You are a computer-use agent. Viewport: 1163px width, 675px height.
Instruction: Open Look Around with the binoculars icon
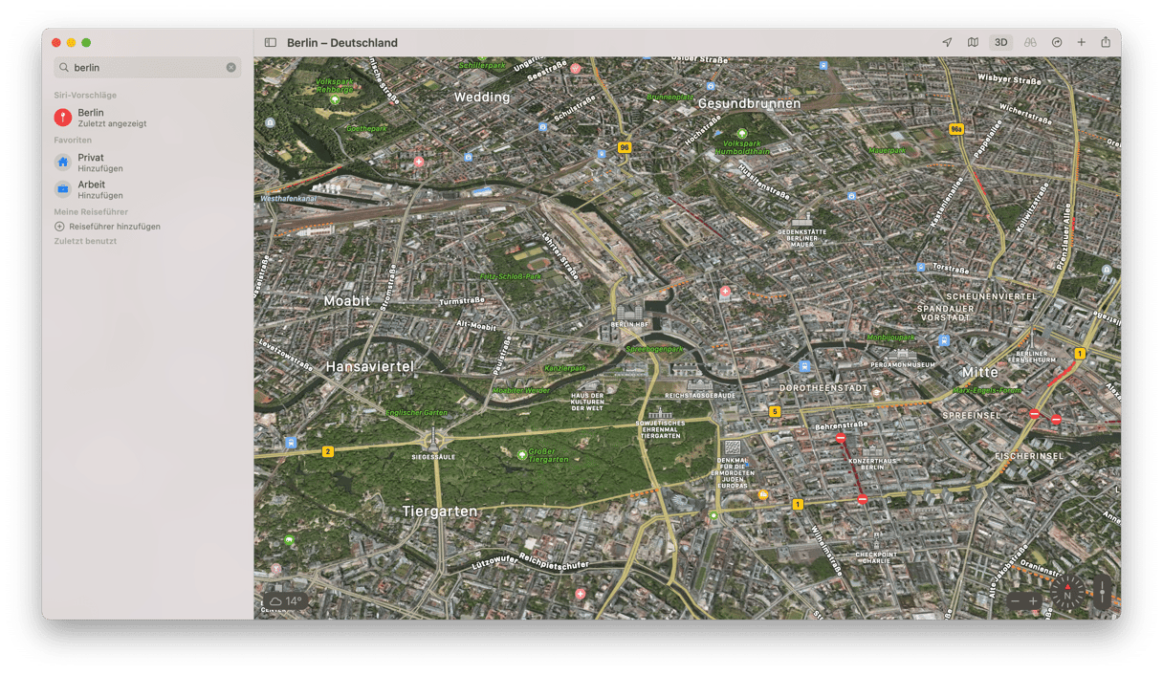(x=1030, y=43)
